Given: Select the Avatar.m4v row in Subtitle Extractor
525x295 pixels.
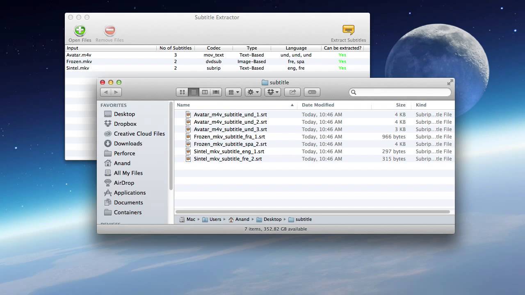Looking at the screenshot, I should [x=217, y=55].
